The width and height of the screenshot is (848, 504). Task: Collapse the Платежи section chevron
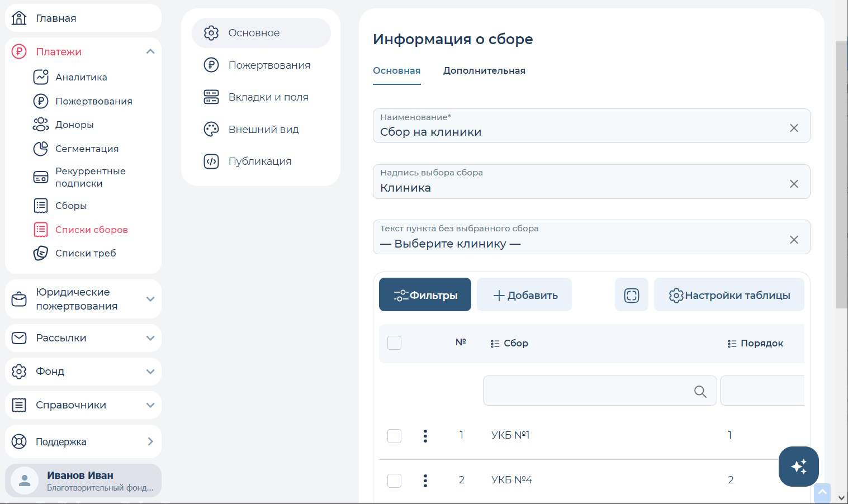click(x=150, y=51)
